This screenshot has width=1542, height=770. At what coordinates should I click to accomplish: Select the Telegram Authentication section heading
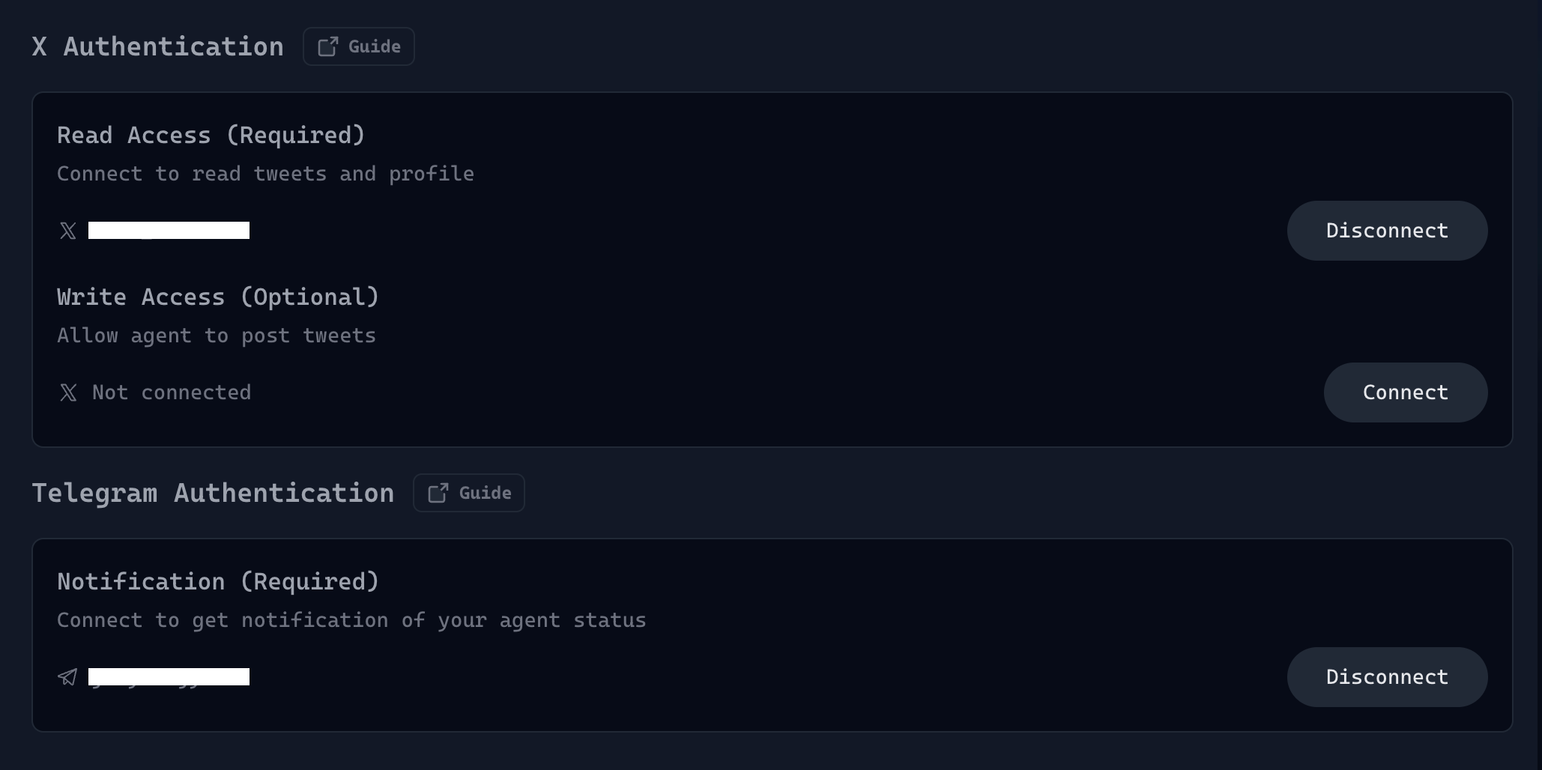213,493
